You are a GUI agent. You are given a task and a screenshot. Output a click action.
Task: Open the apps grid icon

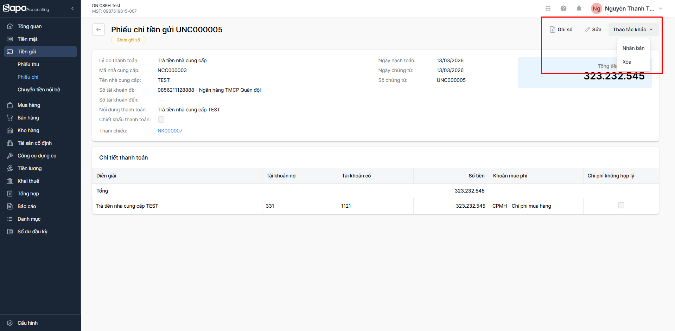point(548,8)
